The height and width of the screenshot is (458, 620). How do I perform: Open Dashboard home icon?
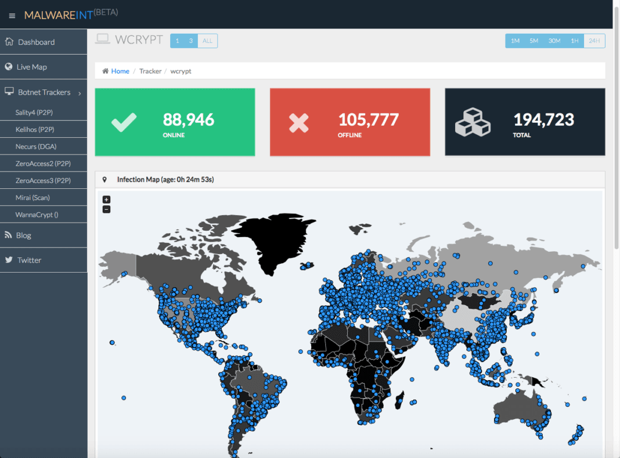(x=9, y=42)
